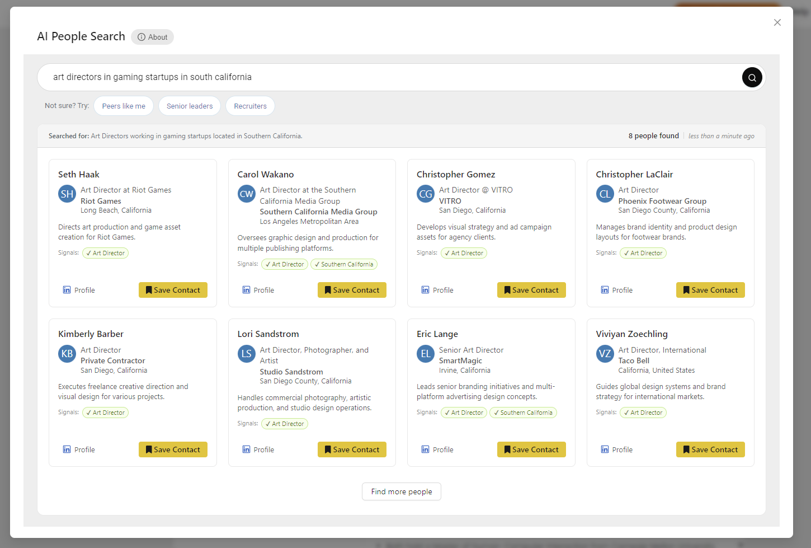Click the 'Riot Games' company name

point(101,201)
